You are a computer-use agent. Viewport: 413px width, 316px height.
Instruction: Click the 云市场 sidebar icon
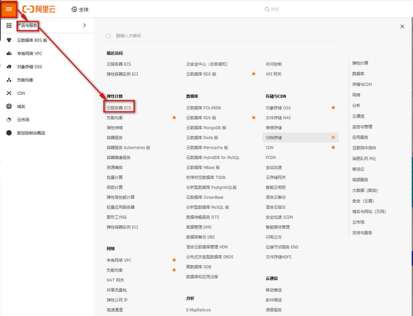9,120
